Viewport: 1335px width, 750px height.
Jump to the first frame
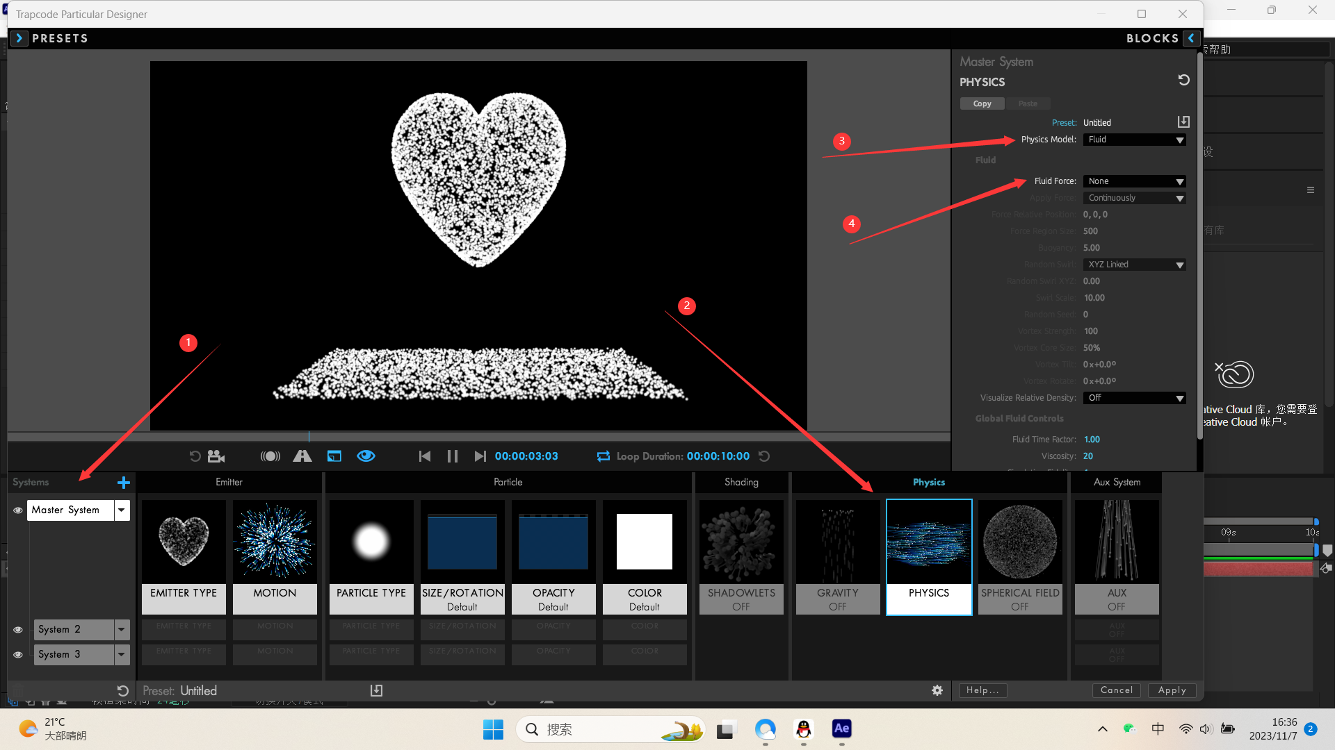(425, 456)
